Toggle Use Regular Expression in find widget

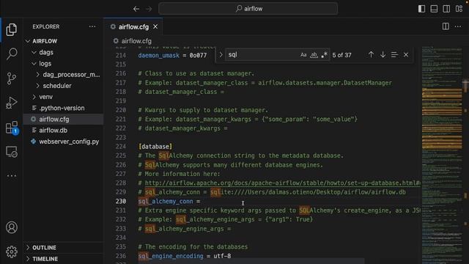point(324,55)
